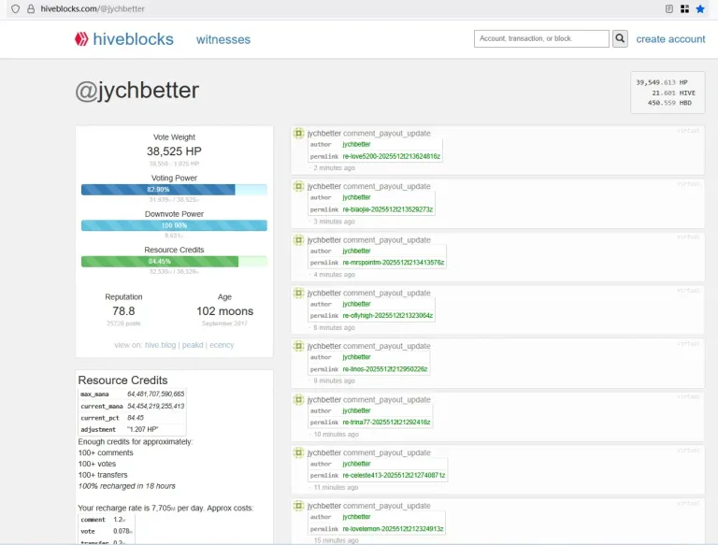The image size is (718, 545).
Task: Click the browser URL hiveblocks.com/@jychbetter
Action: pos(93,8)
